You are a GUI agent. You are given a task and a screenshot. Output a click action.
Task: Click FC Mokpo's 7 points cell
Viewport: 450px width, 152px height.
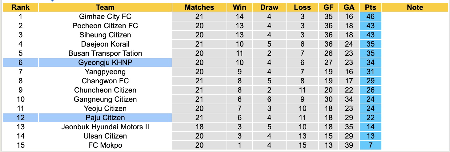point(370,145)
